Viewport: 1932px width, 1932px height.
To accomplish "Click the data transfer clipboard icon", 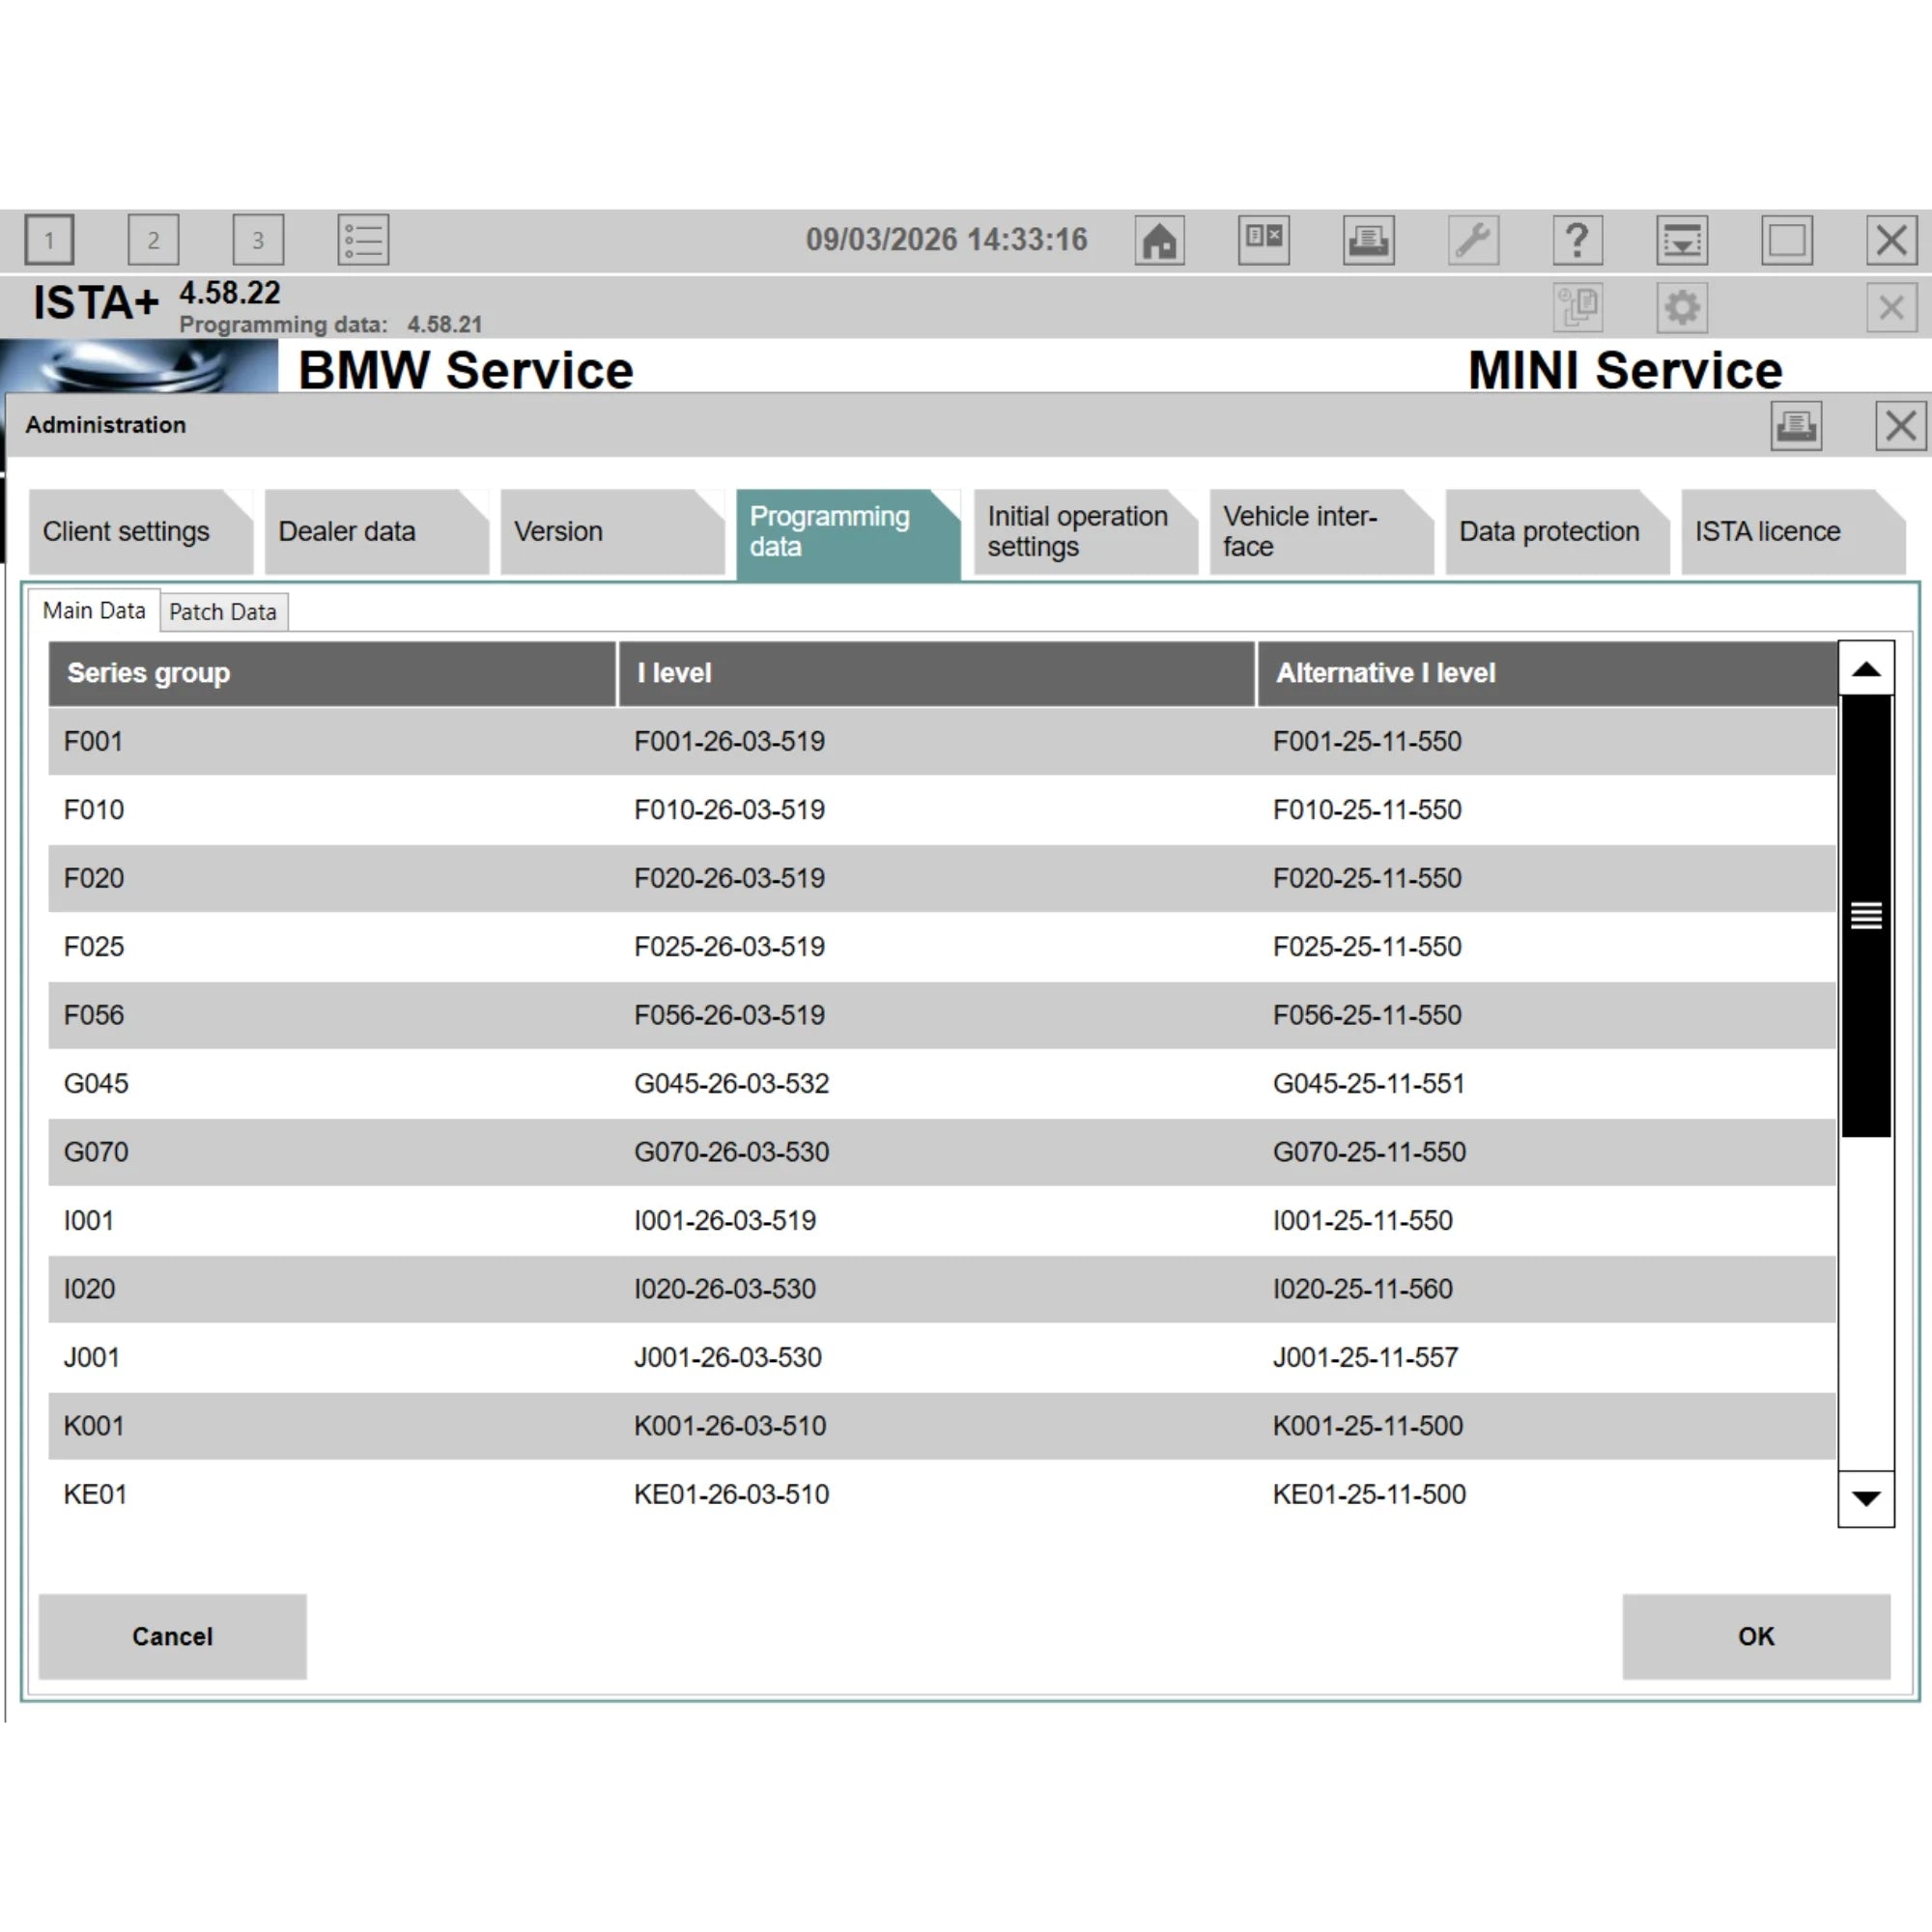I will click(1578, 307).
